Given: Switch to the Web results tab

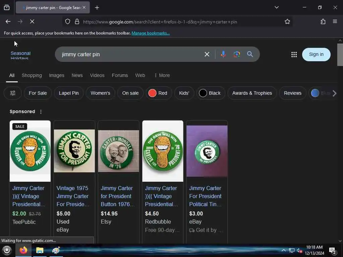Looking at the screenshot, I should tap(140, 75).
